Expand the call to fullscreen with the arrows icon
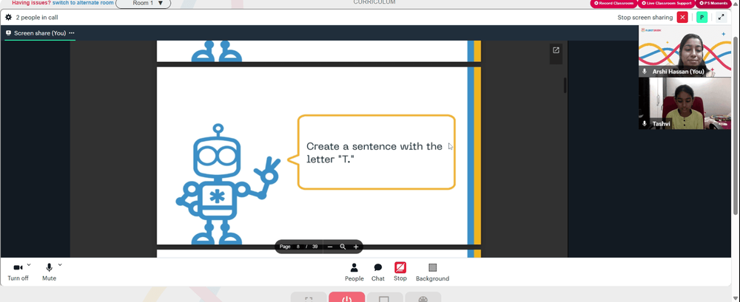The image size is (740, 302). pos(721,18)
